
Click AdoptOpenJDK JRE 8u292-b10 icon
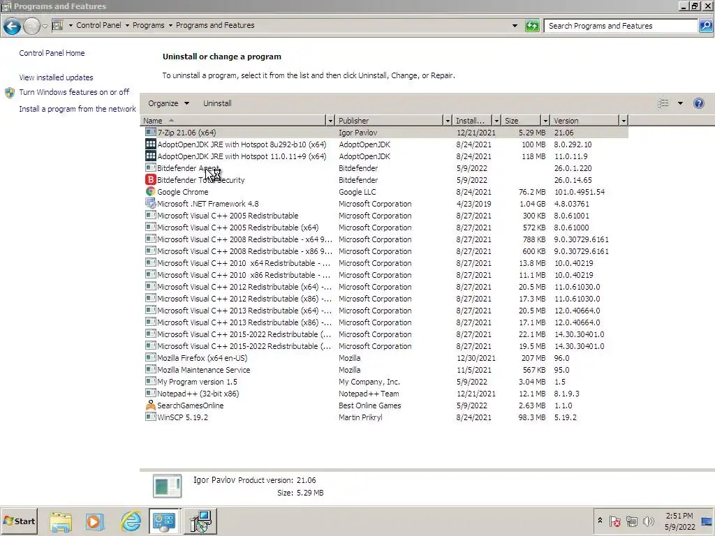point(151,144)
